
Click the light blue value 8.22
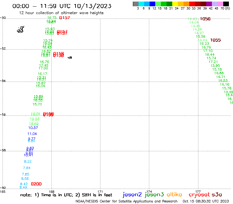[28, 162]
